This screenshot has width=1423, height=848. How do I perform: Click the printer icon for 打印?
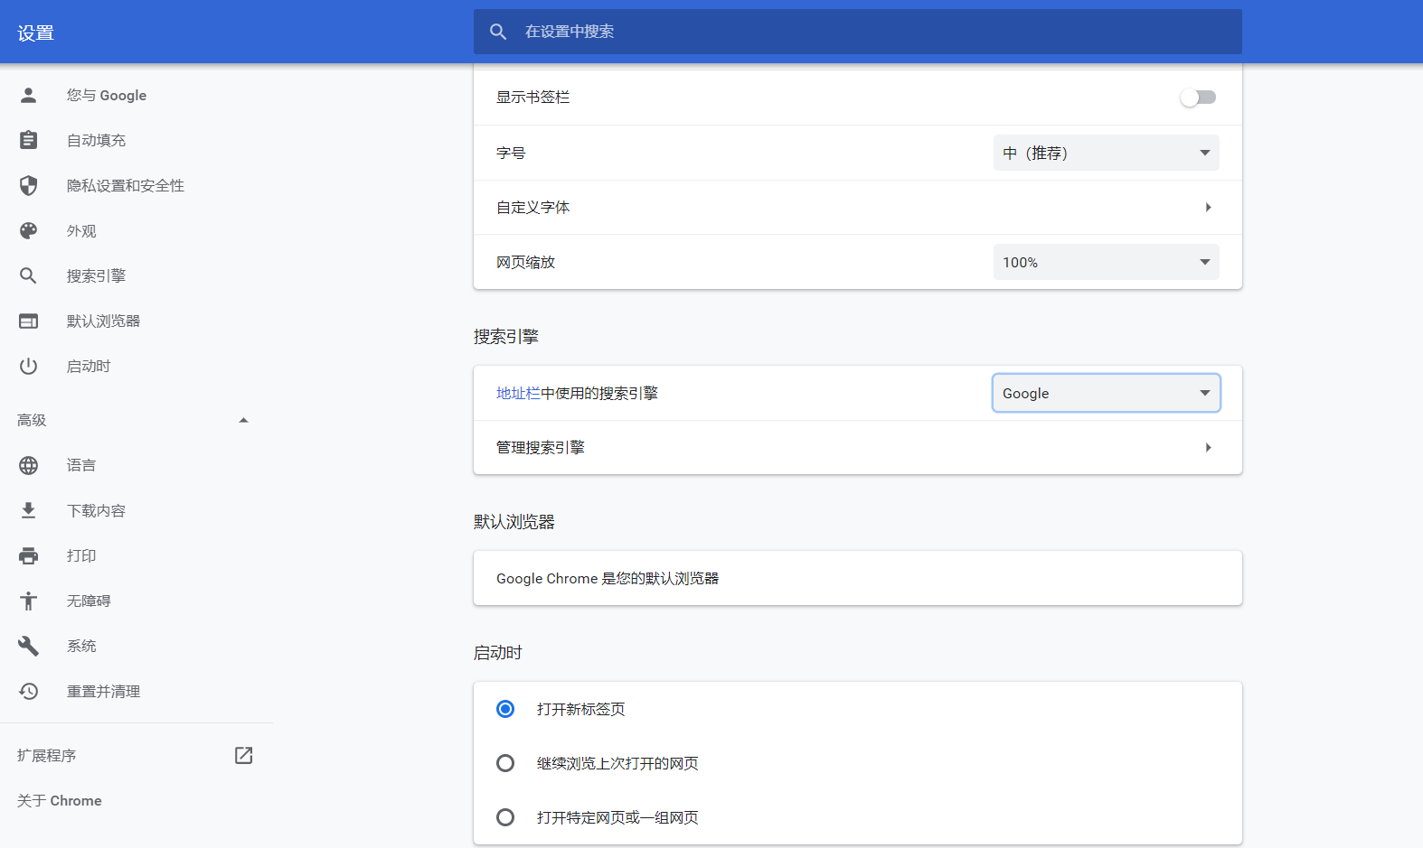tap(29, 555)
